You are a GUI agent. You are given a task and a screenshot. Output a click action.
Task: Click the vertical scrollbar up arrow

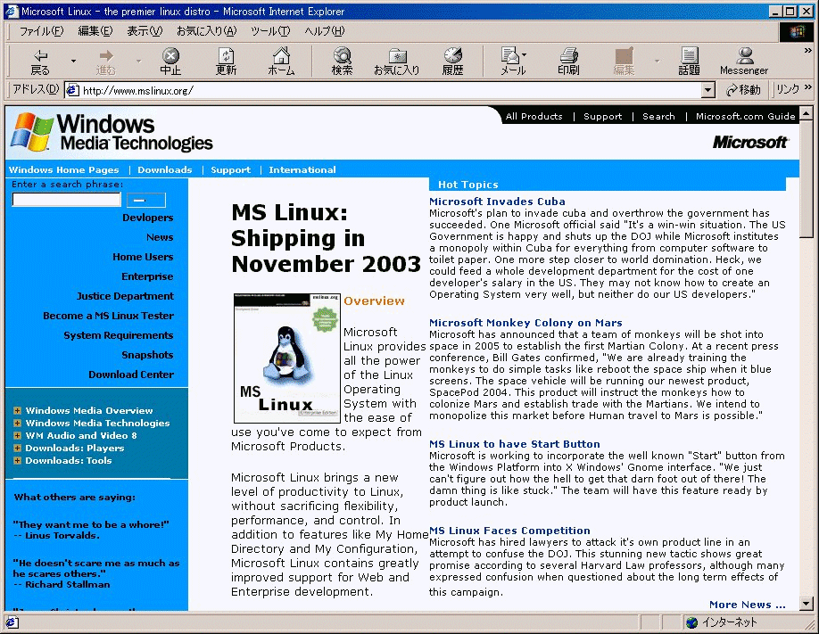coord(807,112)
